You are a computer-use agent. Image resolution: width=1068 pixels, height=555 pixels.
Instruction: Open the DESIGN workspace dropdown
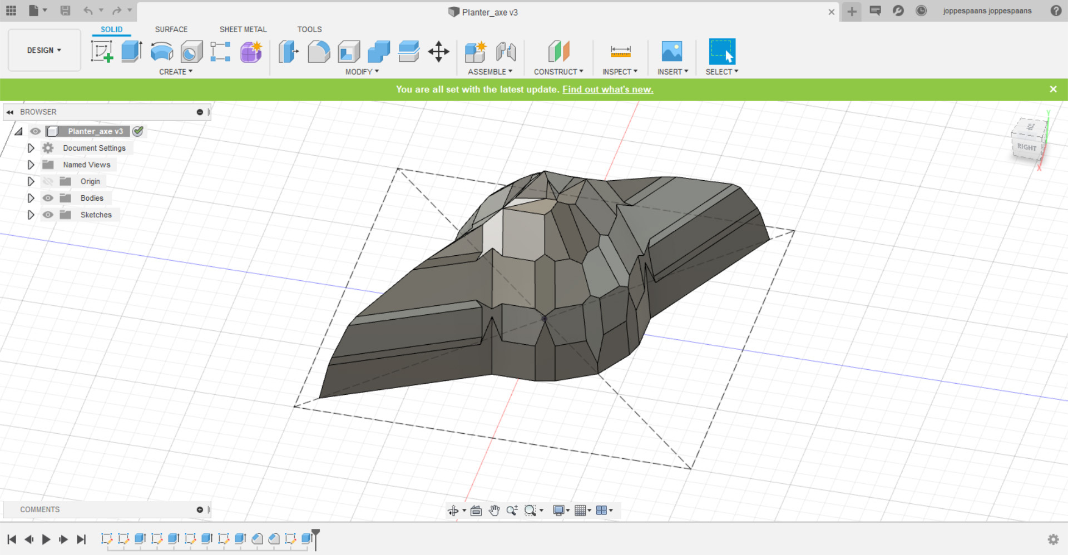pyautogui.click(x=44, y=50)
